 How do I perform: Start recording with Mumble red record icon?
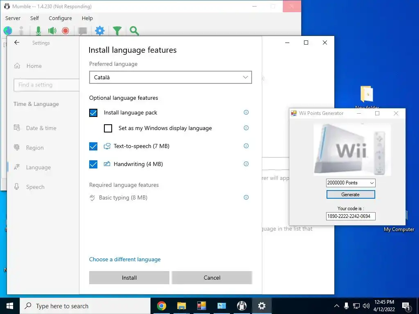[x=65, y=31]
